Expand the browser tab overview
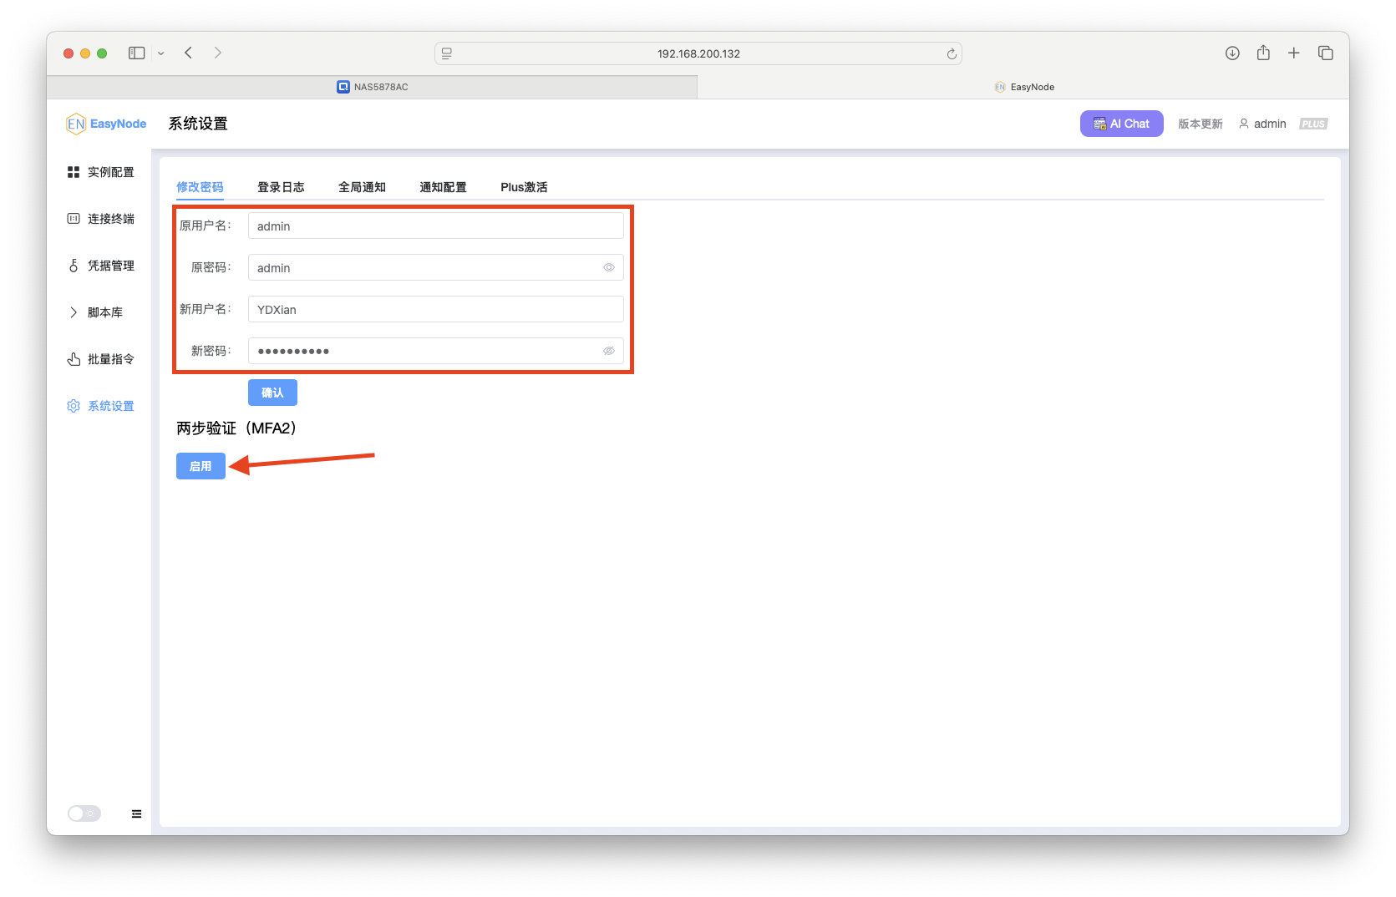Viewport: 1396px width, 897px height. tap(1325, 52)
